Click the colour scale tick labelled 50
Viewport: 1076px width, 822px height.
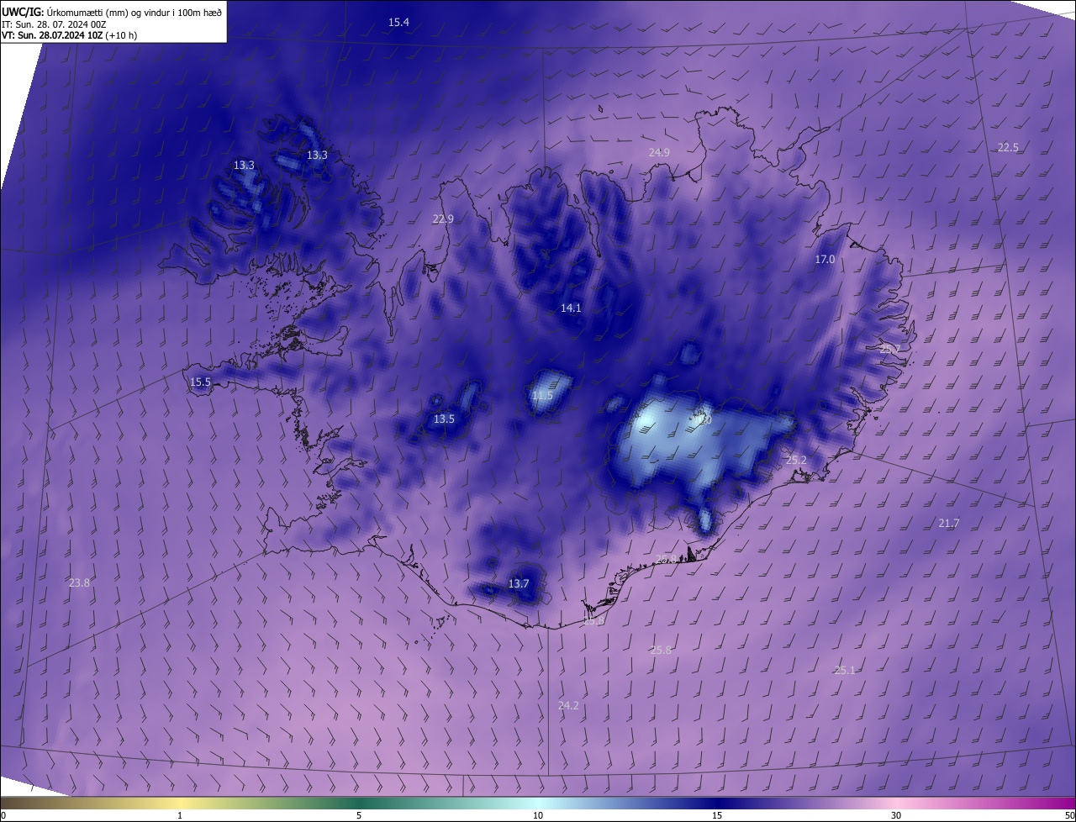1070,816
